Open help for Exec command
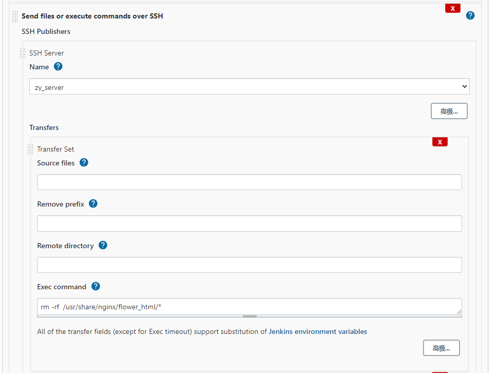The image size is (493, 373). 96,286
